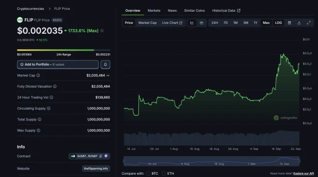Switch to the line chart icon
Image resolution: width=318 pixels, height=177 pixels.
point(192,23)
